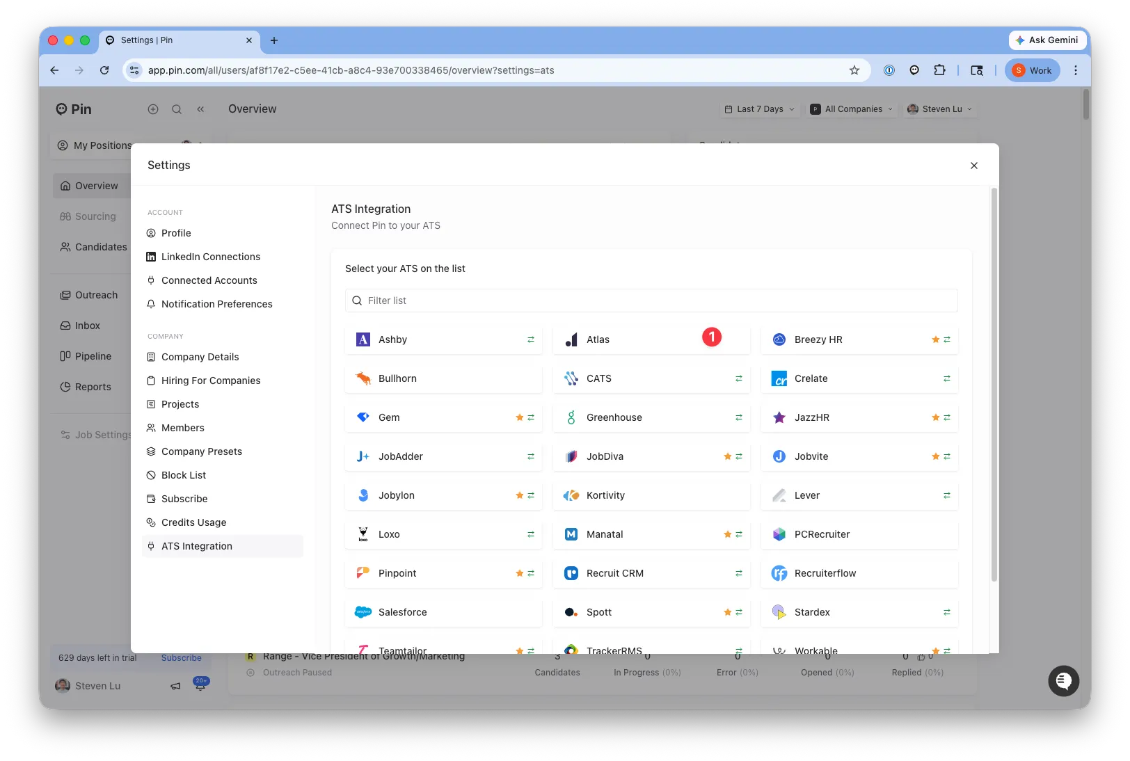Click the Filter list search field
This screenshot has height=761, width=1130.
[651, 301]
